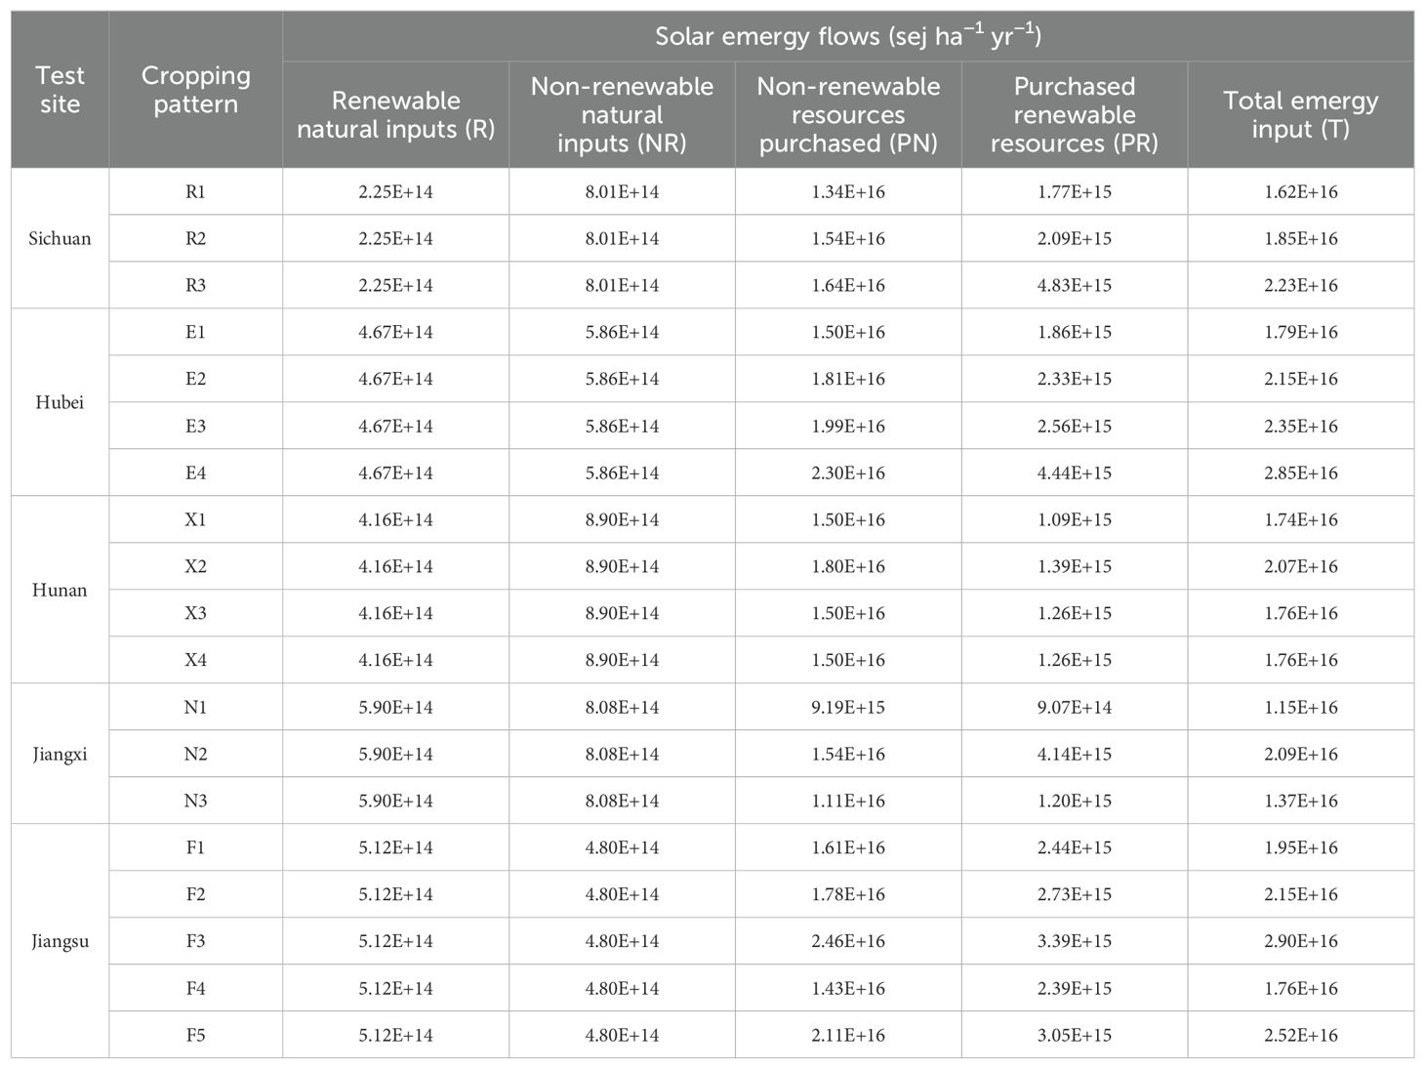
Task: Click the 'Test site' column header
Action: (60, 90)
